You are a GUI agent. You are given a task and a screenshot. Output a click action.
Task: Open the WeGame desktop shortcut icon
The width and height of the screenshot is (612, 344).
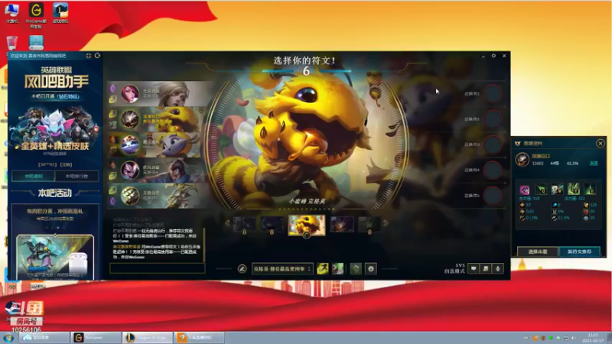click(36, 15)
